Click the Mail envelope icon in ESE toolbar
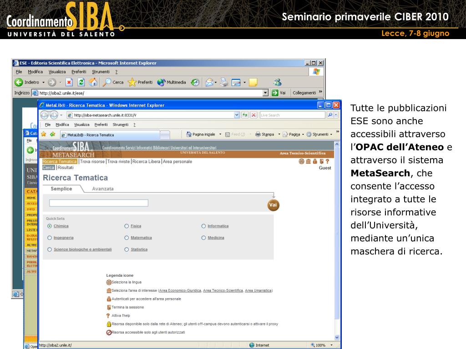This screenshot has height=349, width=466. (209, 82)
